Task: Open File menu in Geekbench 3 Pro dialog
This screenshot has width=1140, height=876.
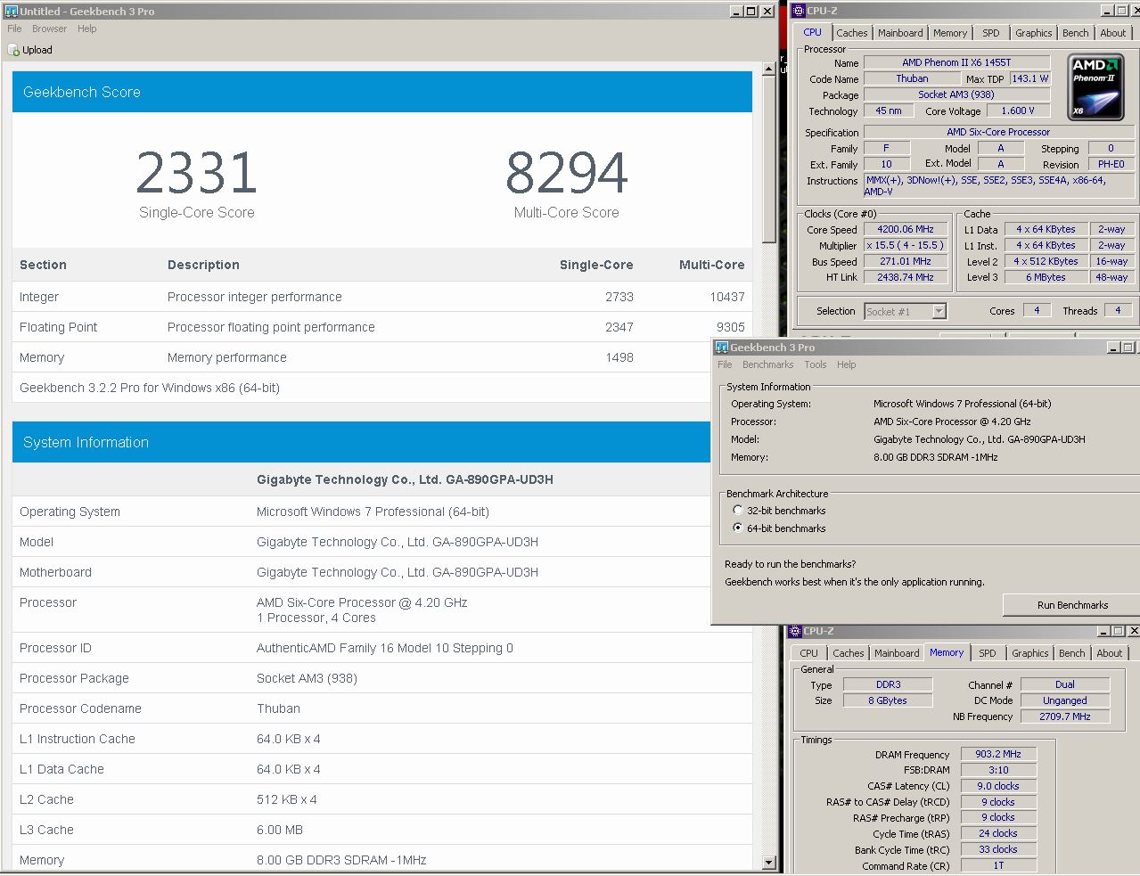Action: pos(725,364)
